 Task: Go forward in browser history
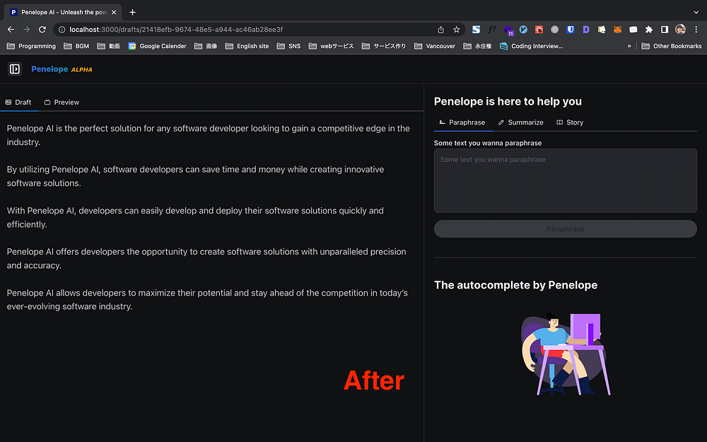pos(27,29)
